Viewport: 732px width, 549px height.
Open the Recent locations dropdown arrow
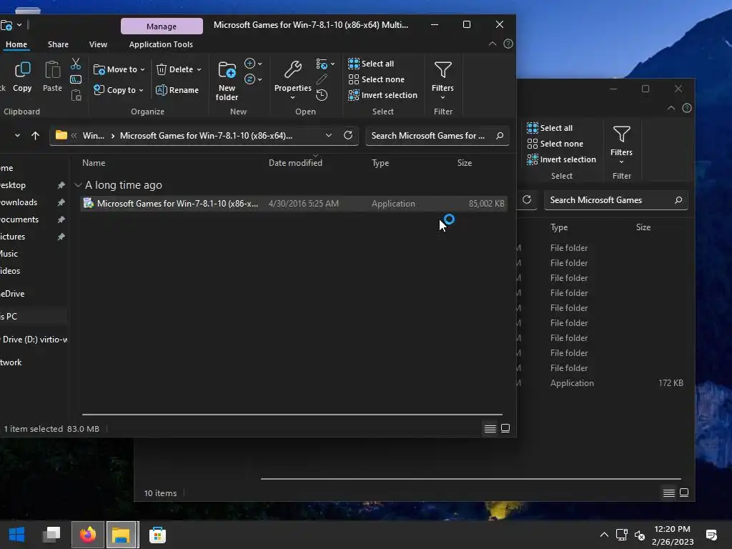pyautogui.click(x=17, y=135)
